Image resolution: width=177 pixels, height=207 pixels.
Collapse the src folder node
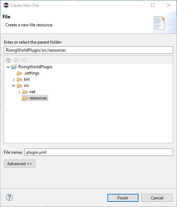click(14, 86)
